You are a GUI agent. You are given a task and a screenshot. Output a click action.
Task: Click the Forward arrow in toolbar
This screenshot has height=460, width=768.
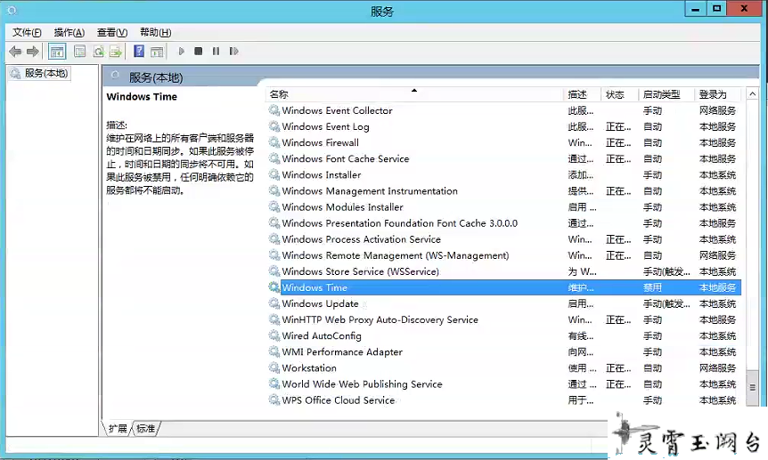(33, 52)
